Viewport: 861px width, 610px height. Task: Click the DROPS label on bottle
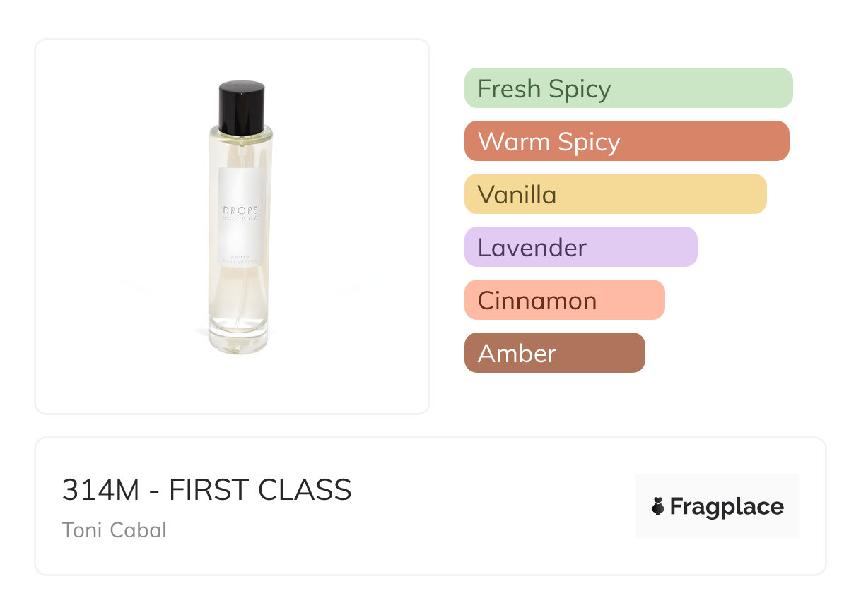click(x=240, y=210)
